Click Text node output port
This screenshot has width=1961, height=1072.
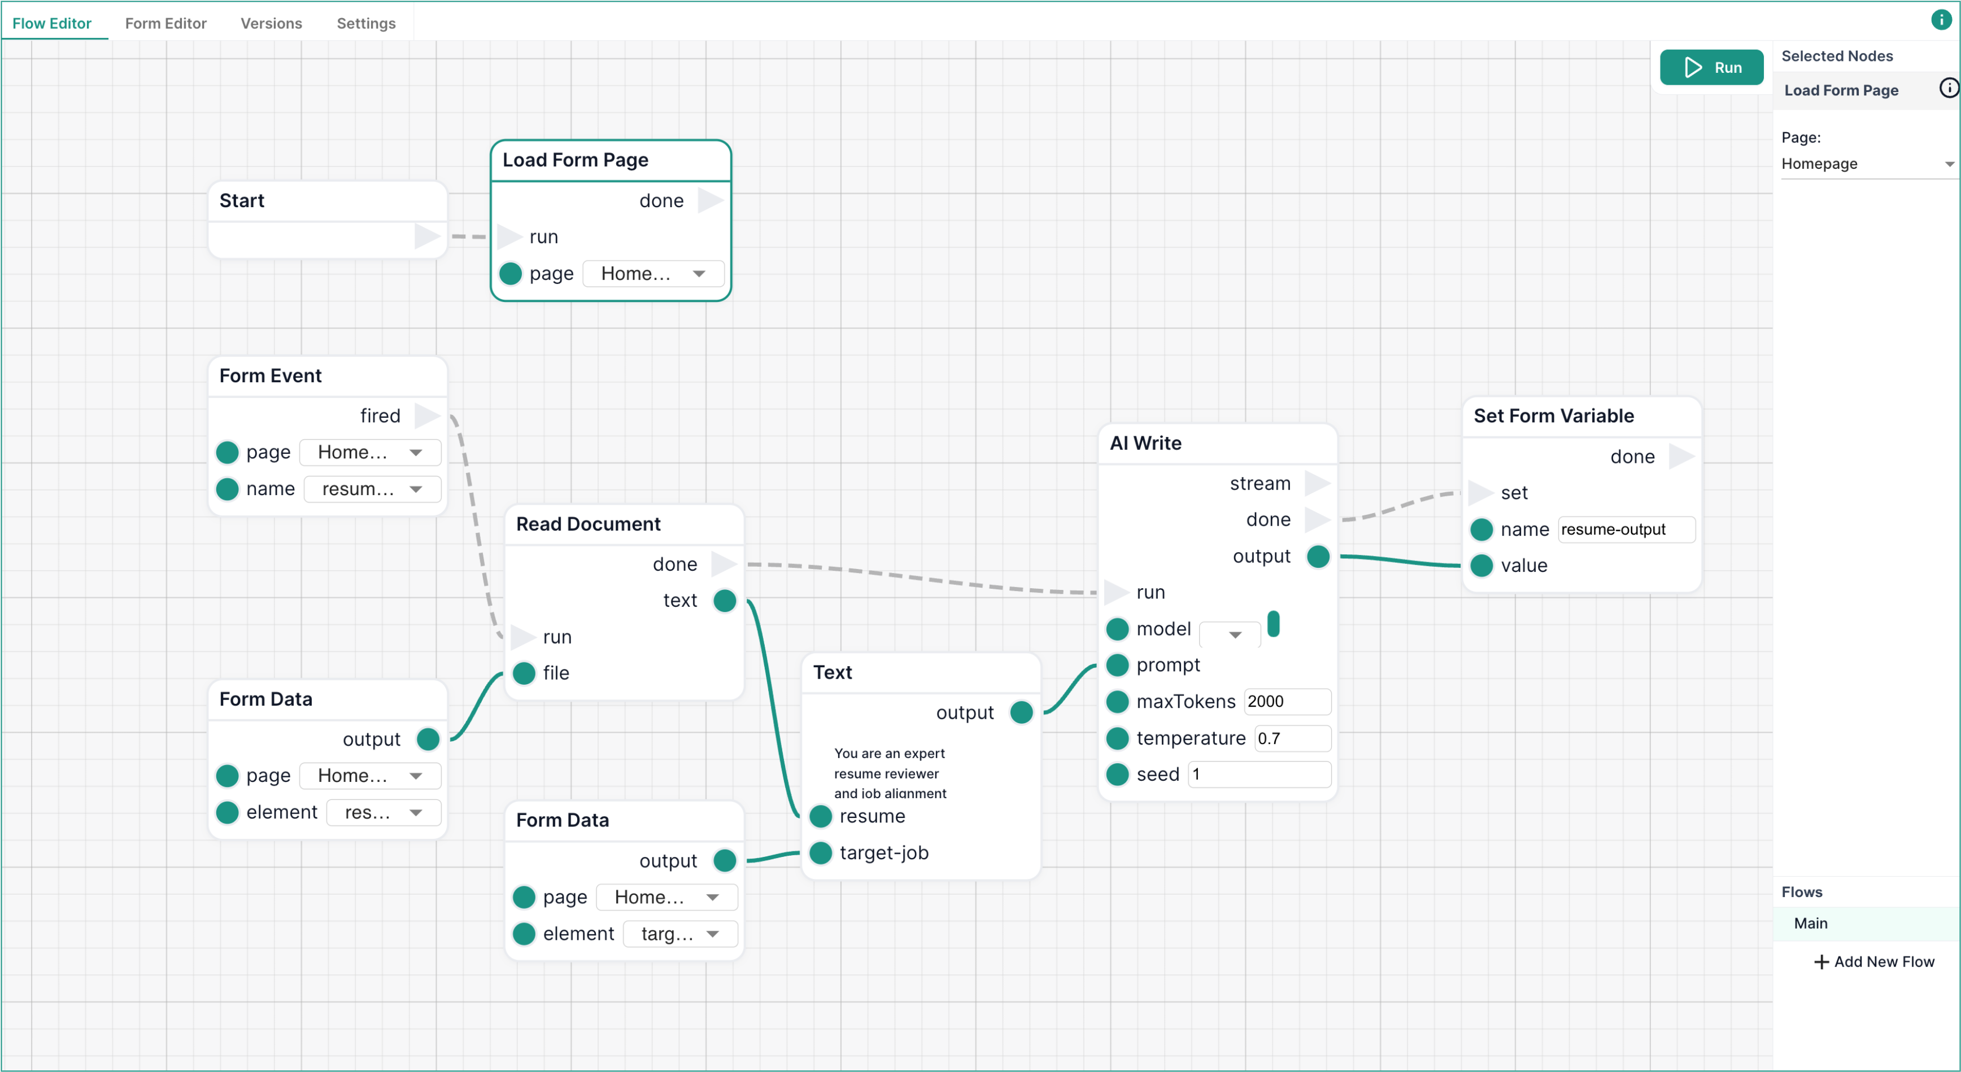(x=1021, y=712)
